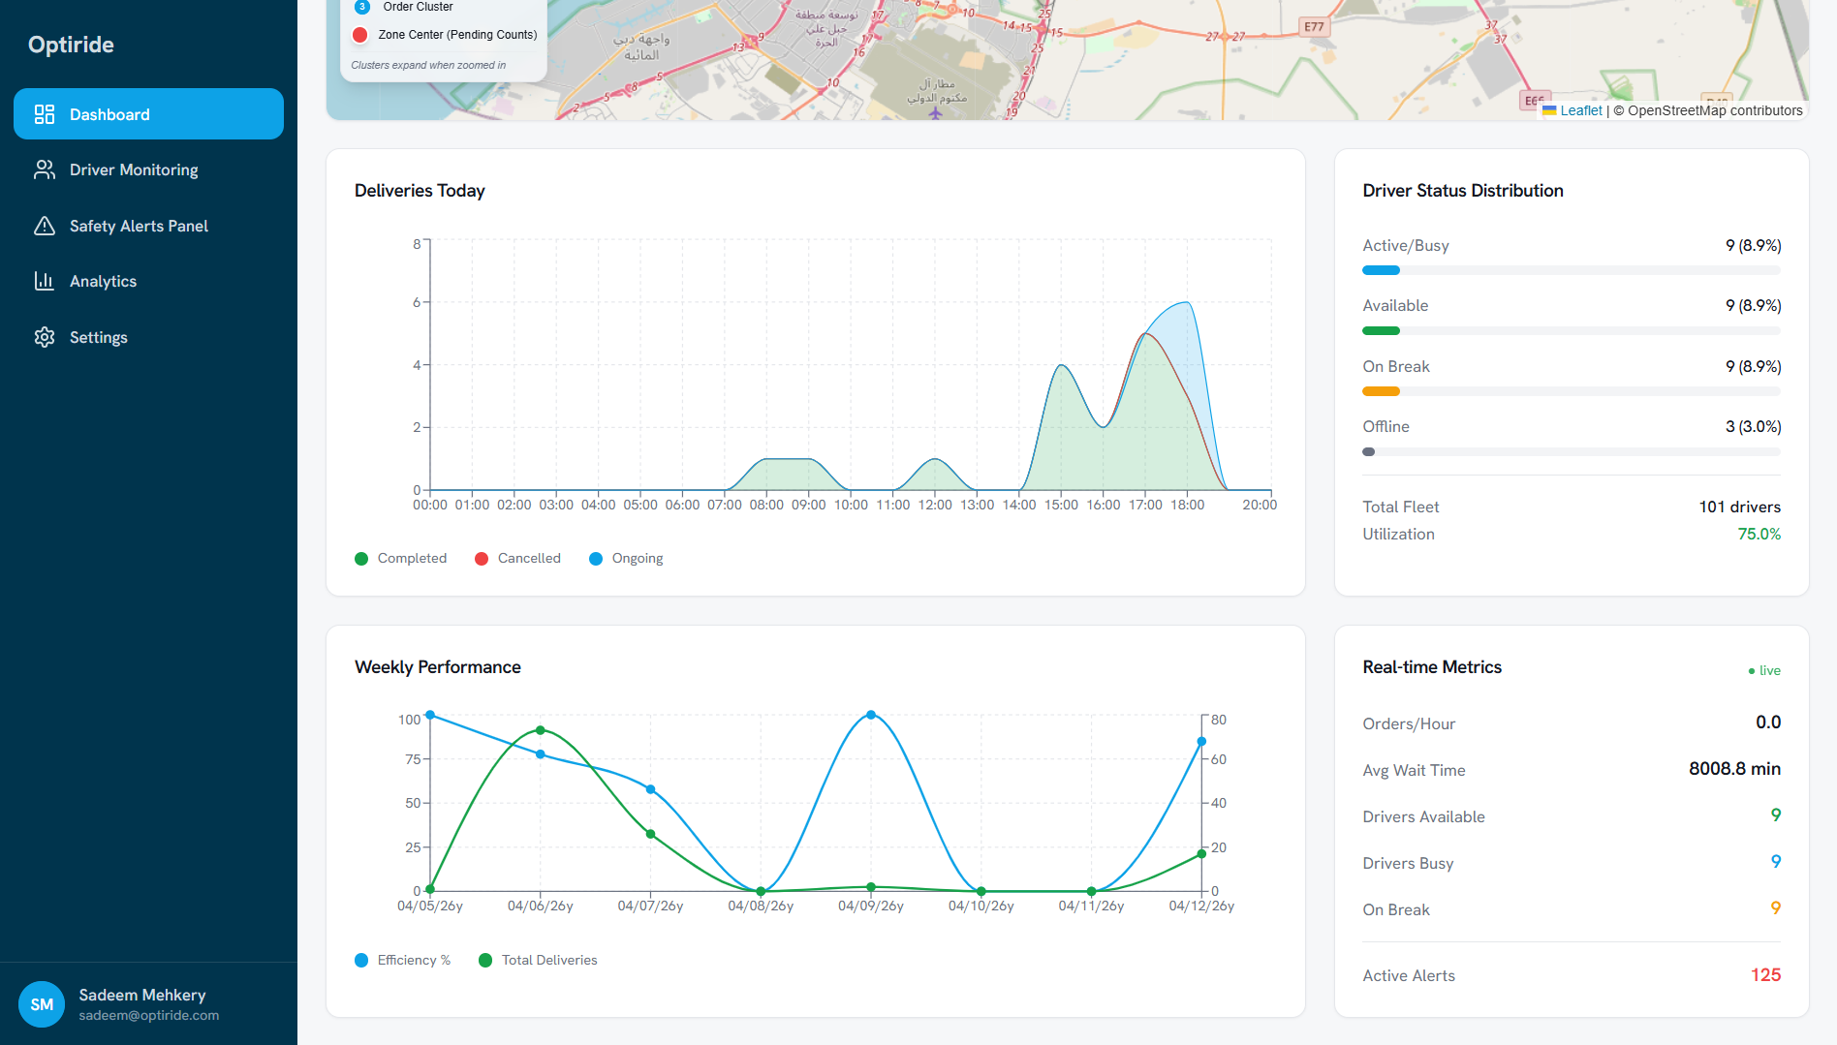
Task: Open the Leaflet attribution link
Action: point(1581,110)
